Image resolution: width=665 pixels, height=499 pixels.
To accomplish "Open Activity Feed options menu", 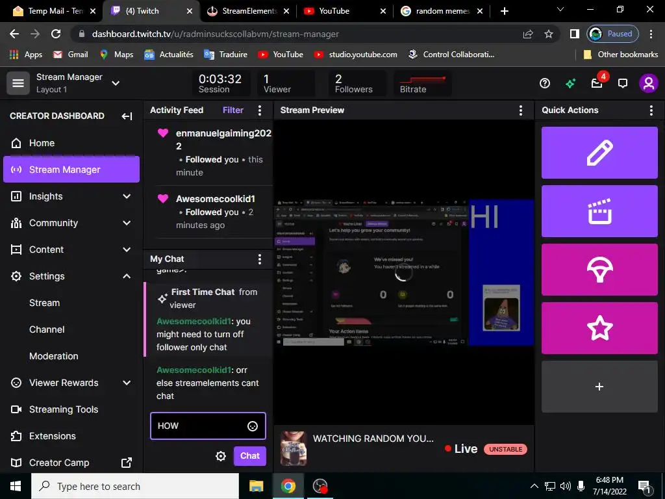I will coord(260,110).
